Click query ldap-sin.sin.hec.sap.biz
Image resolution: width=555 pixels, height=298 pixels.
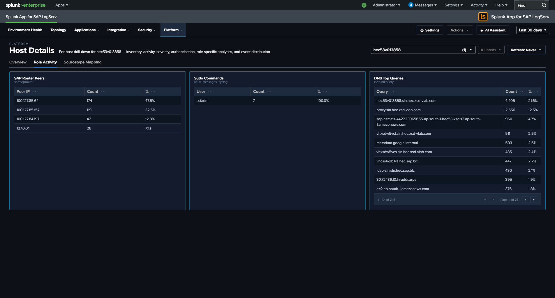click(x=395, y=171)
